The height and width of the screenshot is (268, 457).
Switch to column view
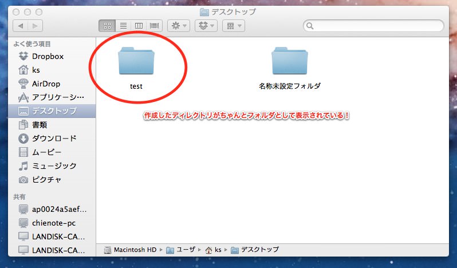tap(139, 26)
